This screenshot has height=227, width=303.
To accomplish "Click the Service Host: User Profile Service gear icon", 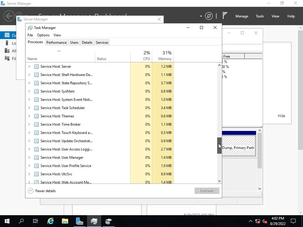I will point(36,166).
